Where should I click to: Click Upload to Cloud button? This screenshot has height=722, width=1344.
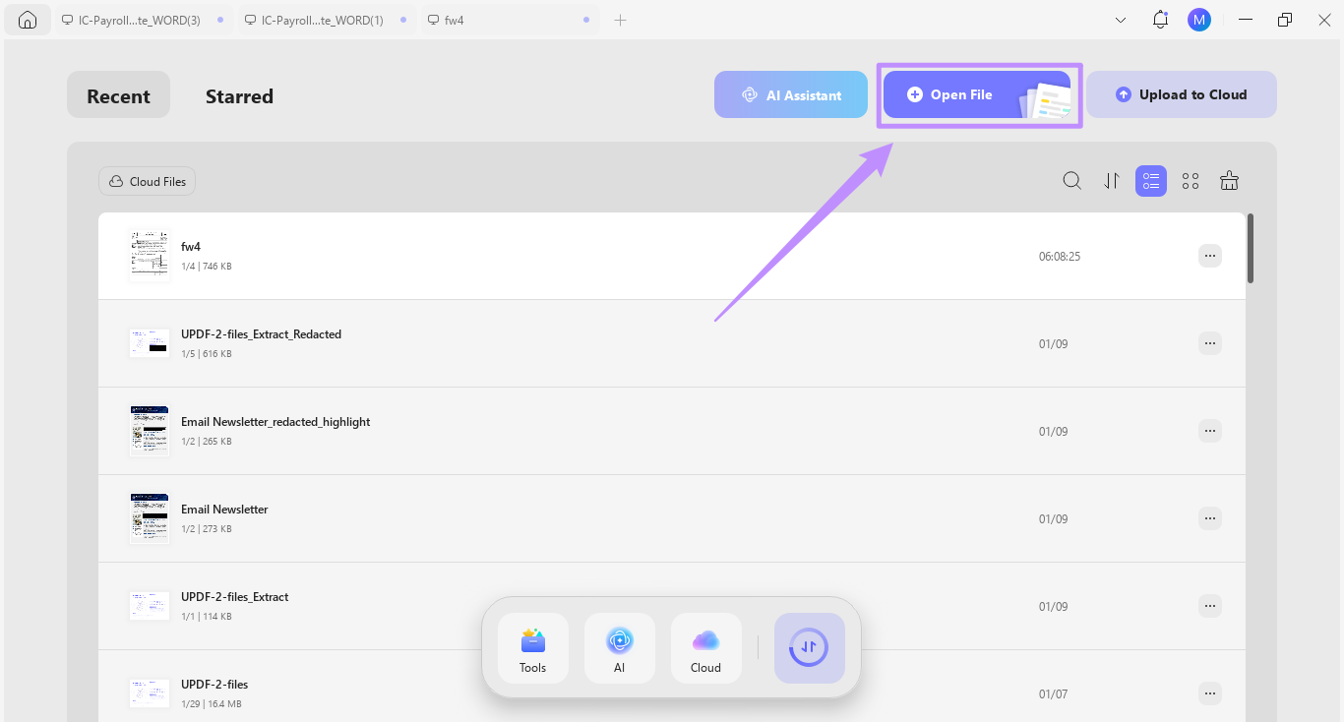tap(1182, 94)
